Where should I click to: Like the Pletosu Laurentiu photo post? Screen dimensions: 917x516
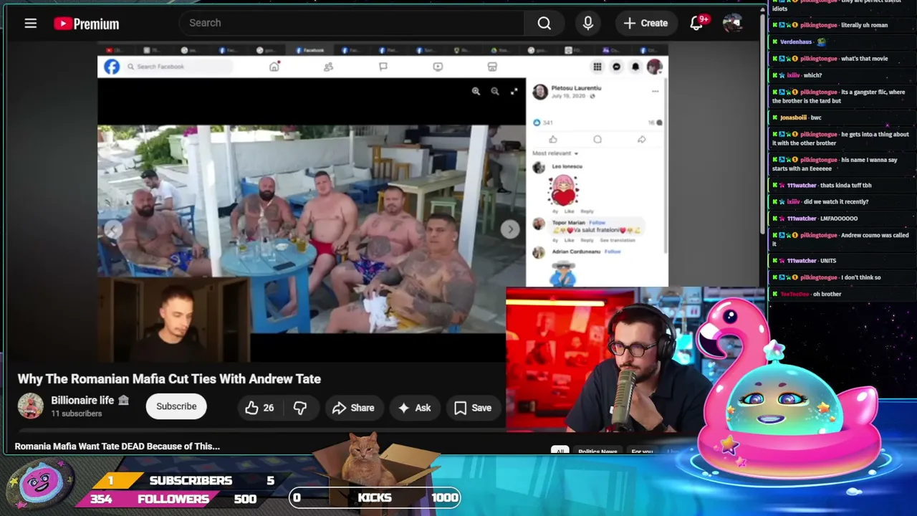coord(552,139)
